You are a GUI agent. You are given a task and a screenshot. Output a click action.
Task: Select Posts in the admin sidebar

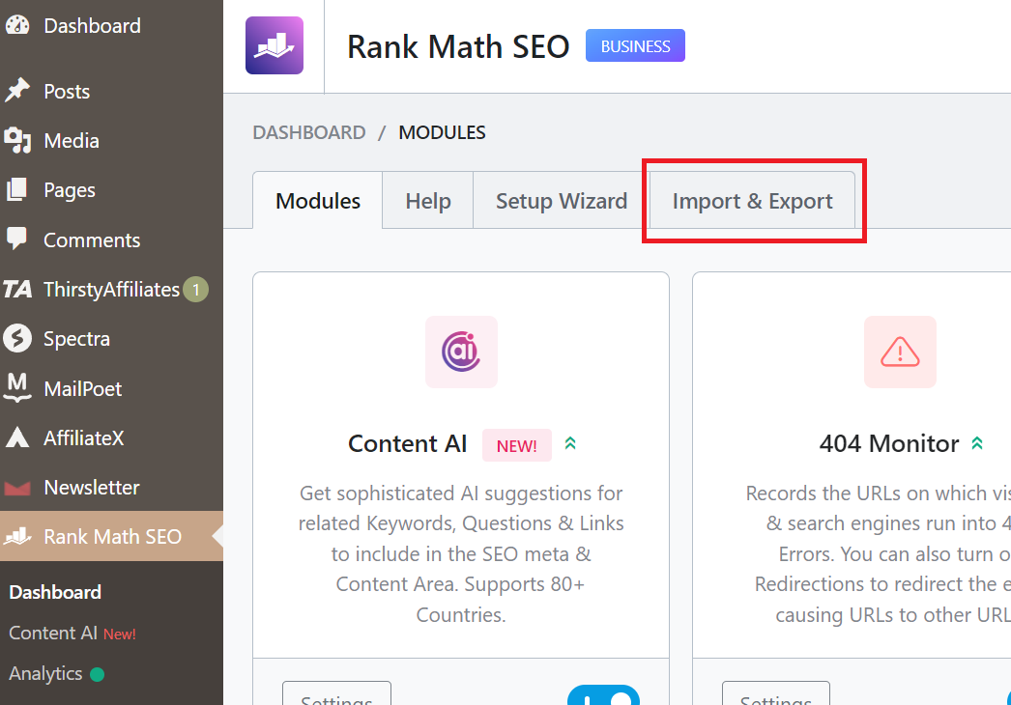68,90
